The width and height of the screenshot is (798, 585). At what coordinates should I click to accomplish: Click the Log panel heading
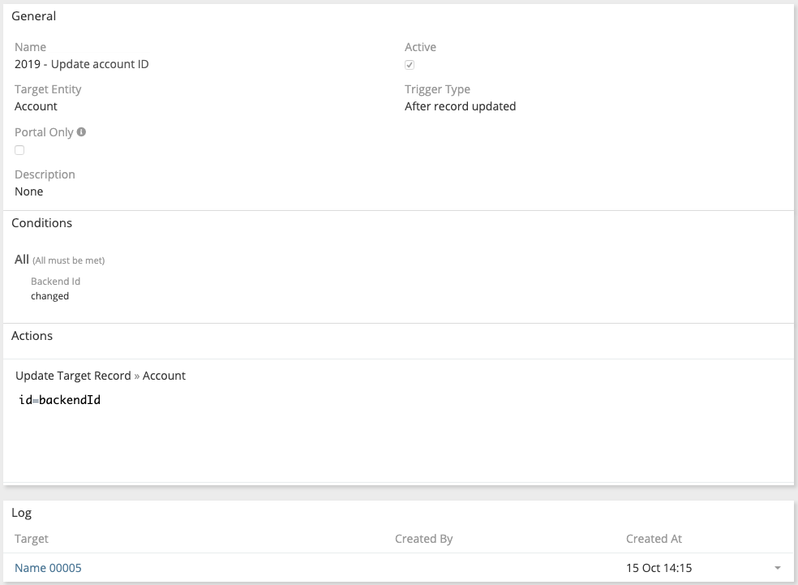pos(21,513)
